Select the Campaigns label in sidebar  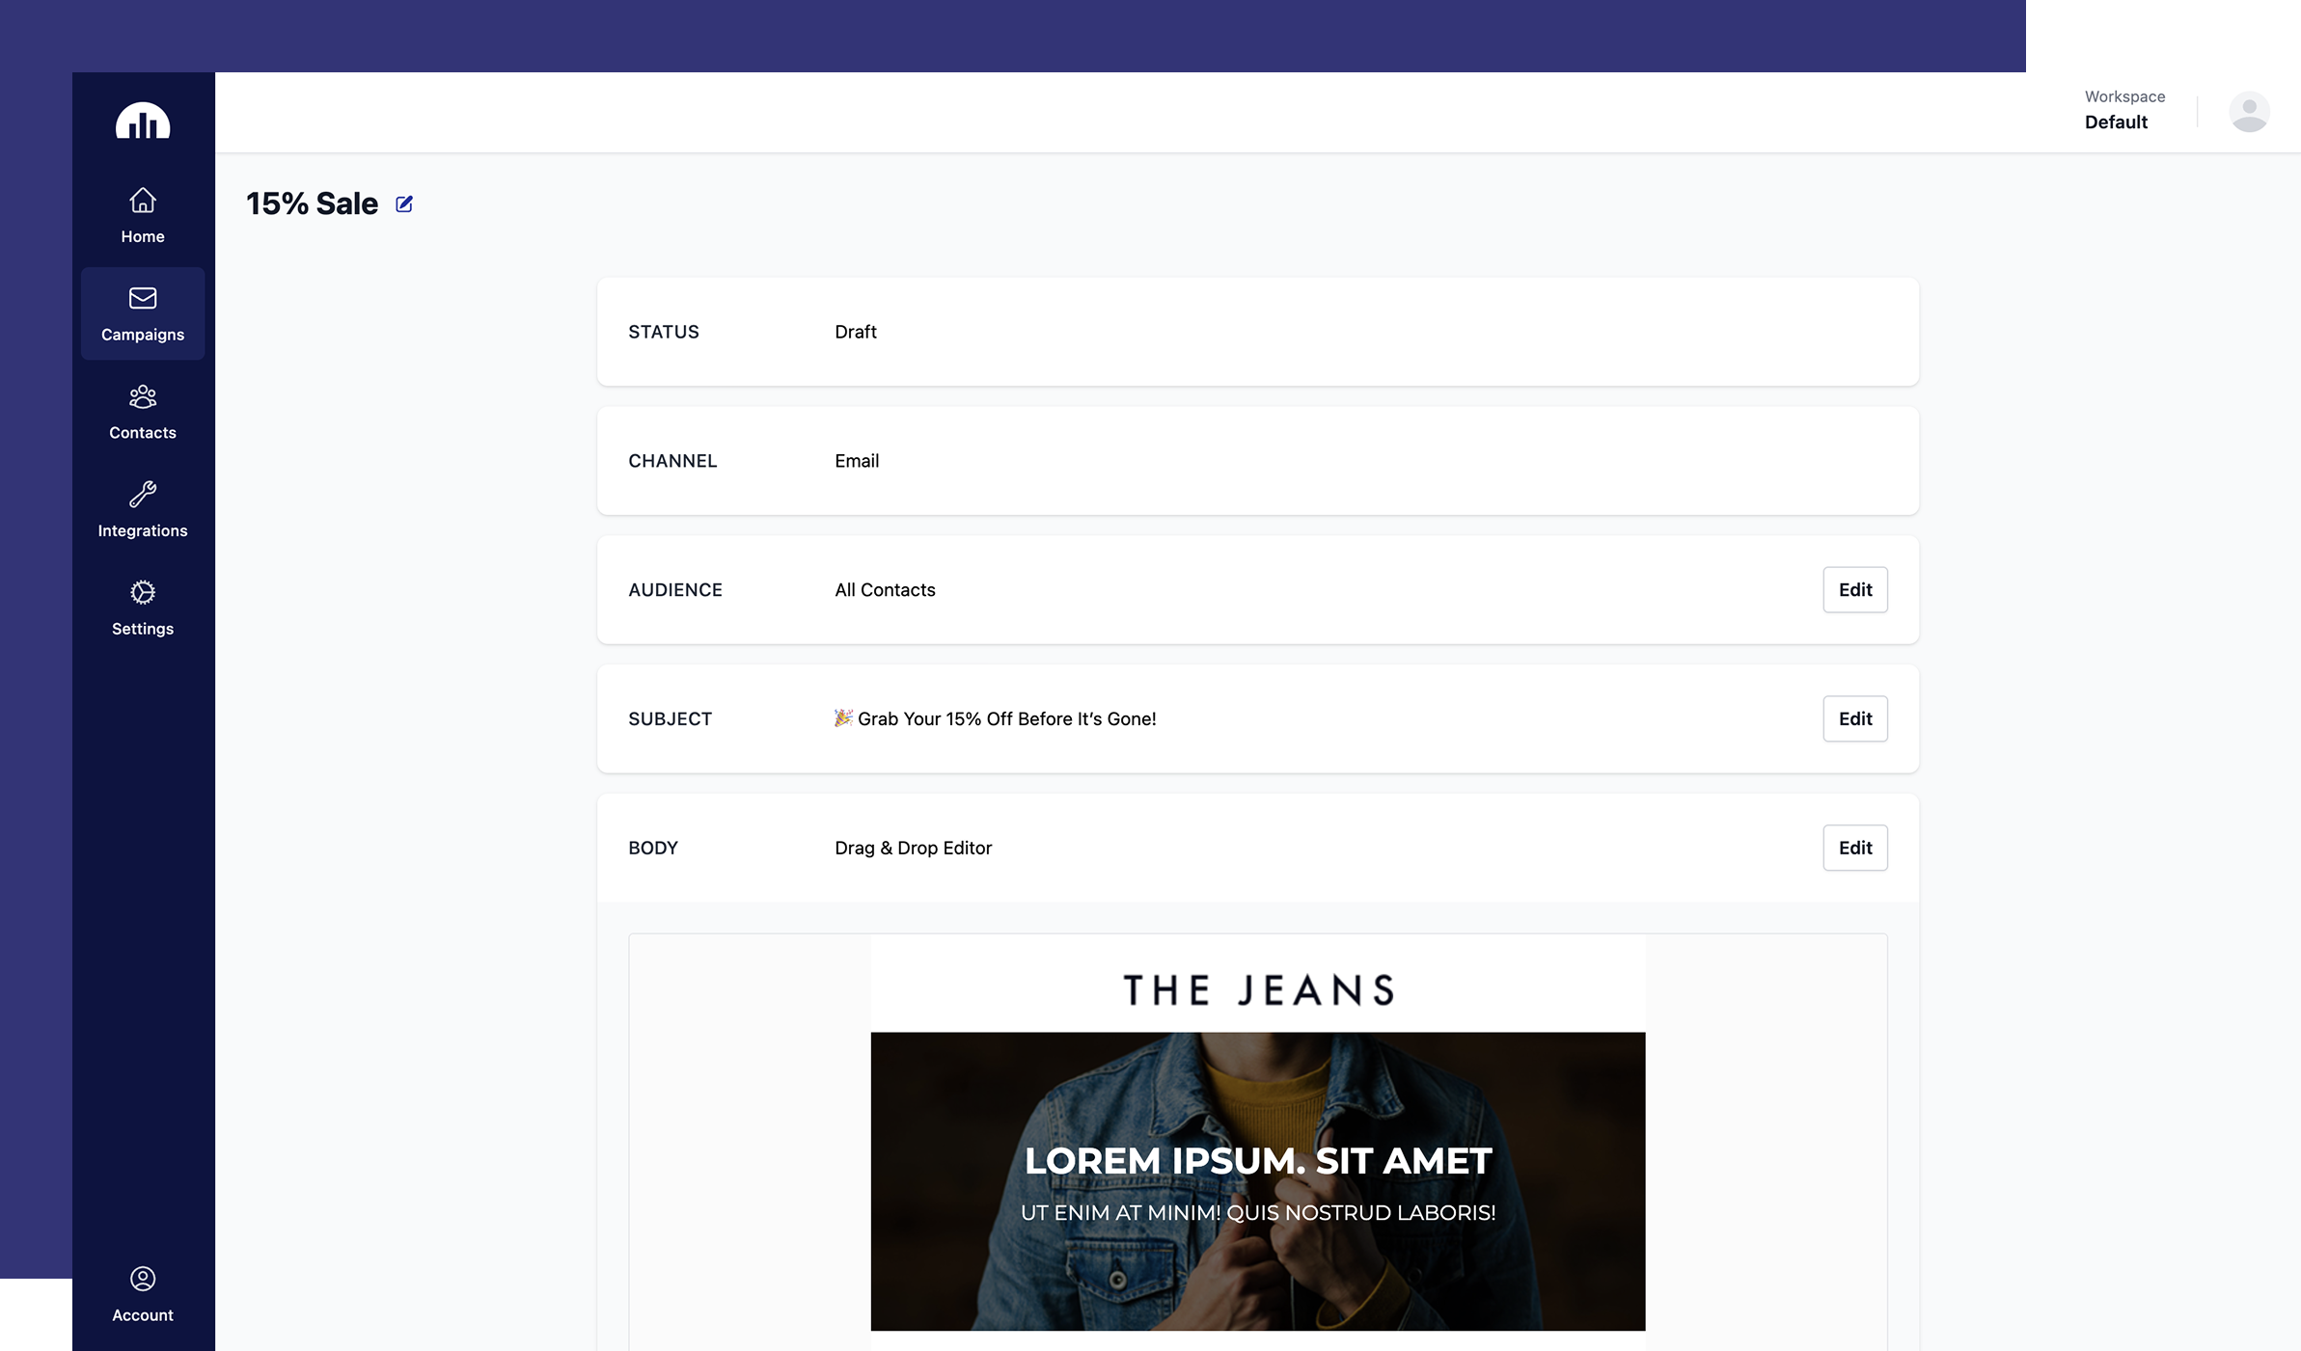pyautogui.click(x=143, y=335)
